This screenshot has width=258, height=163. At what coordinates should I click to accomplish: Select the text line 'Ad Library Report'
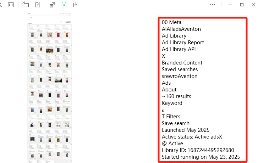click(183, 43)
